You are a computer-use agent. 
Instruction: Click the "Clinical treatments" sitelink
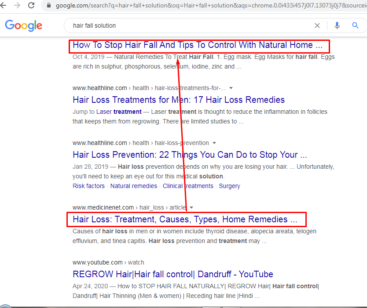coord(187,186)
